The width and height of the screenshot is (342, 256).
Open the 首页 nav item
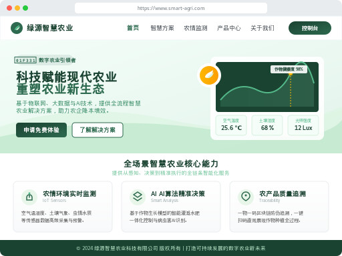point(133,28)
